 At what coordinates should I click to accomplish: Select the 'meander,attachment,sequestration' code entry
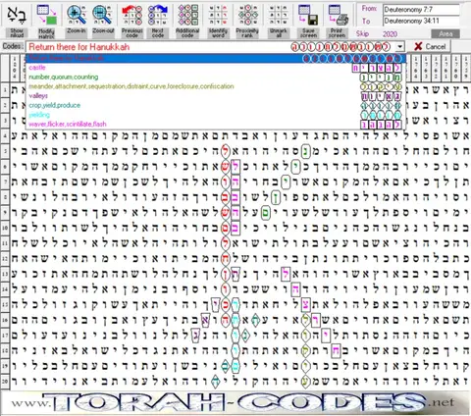click(x=216, y=86)
